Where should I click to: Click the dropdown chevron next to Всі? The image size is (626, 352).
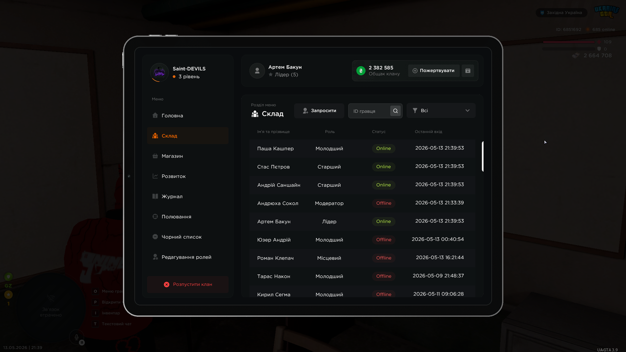click(x=467, y=110)
